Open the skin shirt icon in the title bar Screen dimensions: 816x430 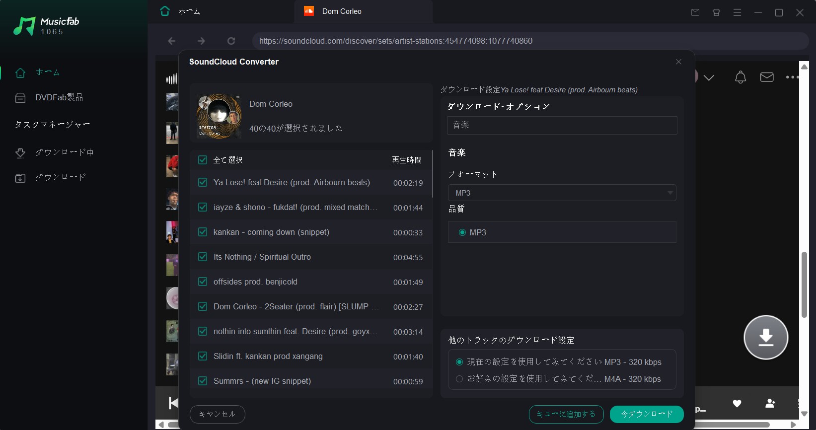tap(716, 12)
